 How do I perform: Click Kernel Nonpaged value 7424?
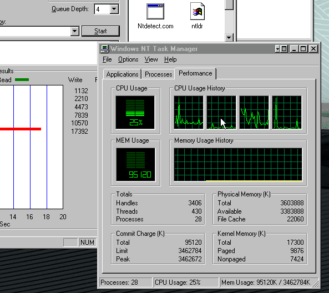297,259
